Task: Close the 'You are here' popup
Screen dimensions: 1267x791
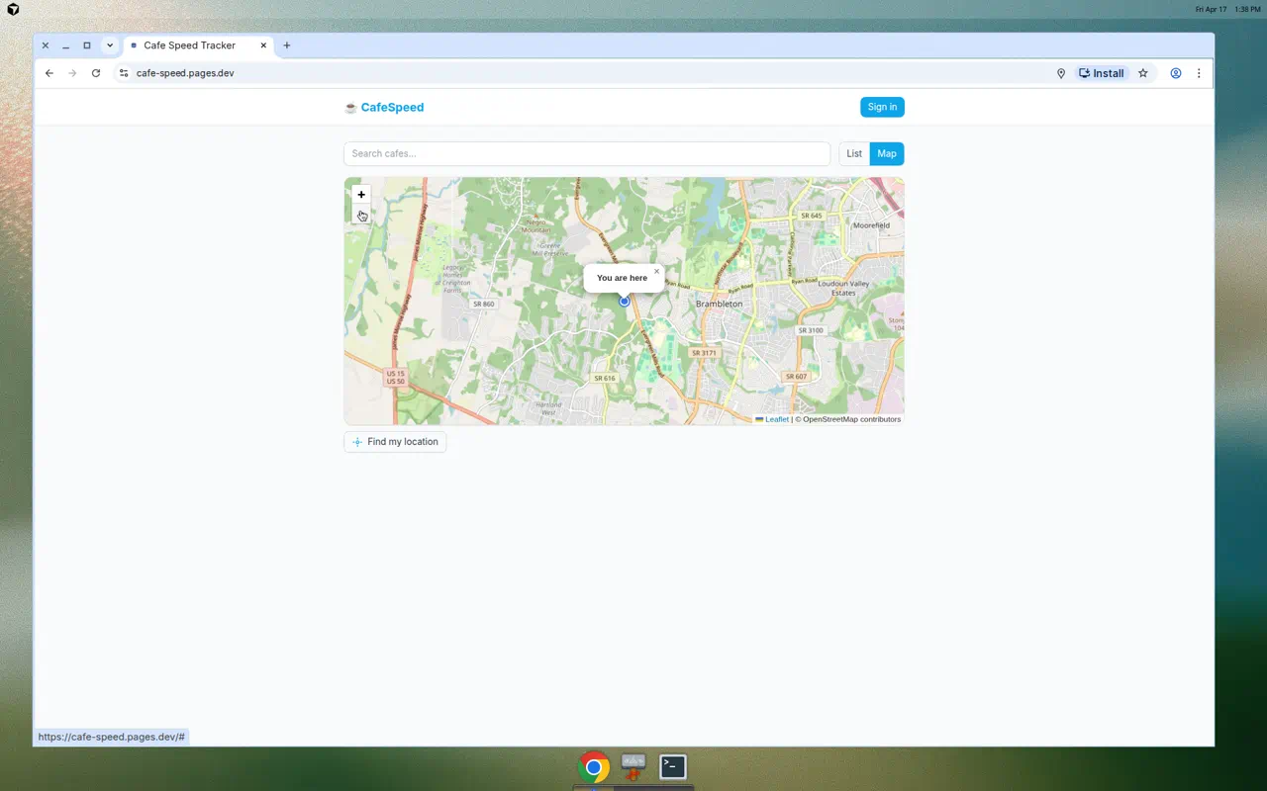Action: 656,271
